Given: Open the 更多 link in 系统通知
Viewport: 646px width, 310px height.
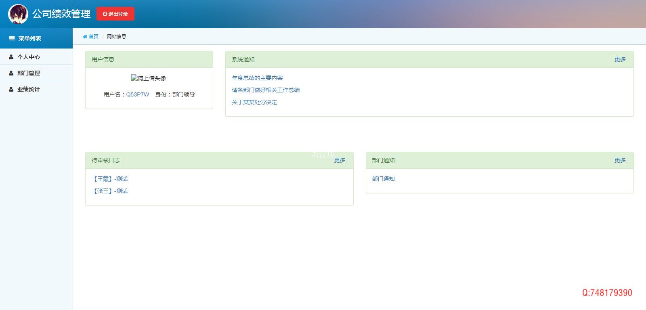Looking at the screenshot, I should [621, 59].
